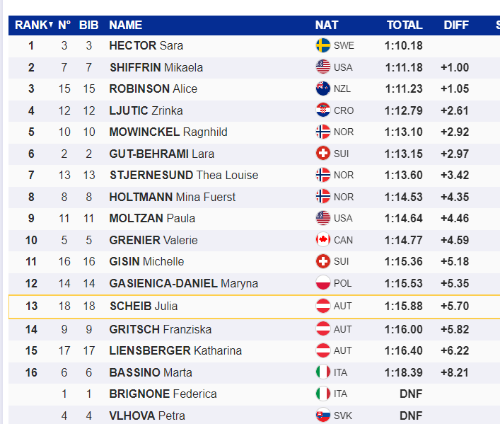
Task: Open athlete SHIFFRIN Mikaela's entry
Action: 156,67
